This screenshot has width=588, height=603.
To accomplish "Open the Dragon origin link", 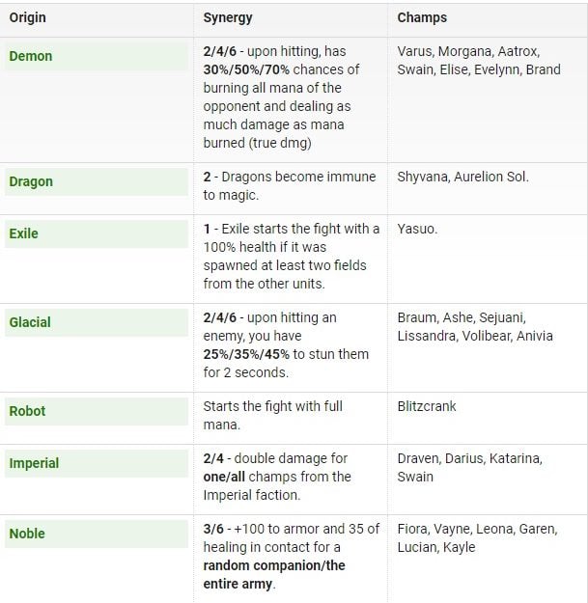I will tap(31, 181).
